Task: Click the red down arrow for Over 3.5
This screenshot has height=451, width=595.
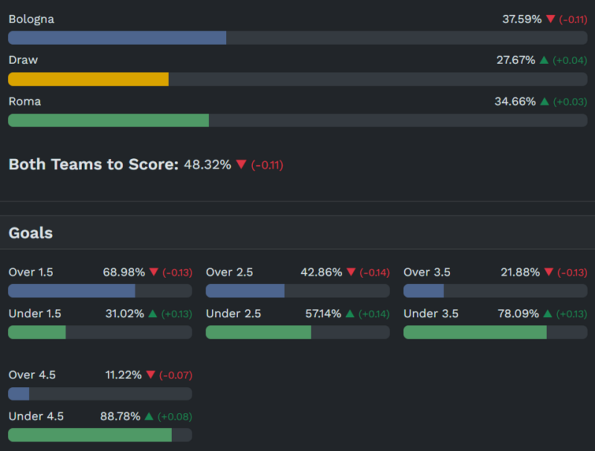Action: click(549, 273)
